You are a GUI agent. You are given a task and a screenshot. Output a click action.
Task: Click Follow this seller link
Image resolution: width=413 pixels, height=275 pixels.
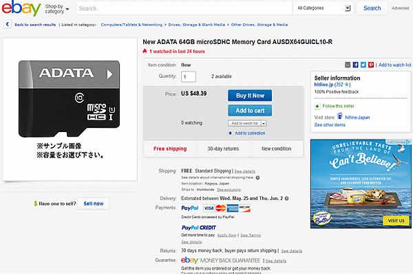coord(338,106)
